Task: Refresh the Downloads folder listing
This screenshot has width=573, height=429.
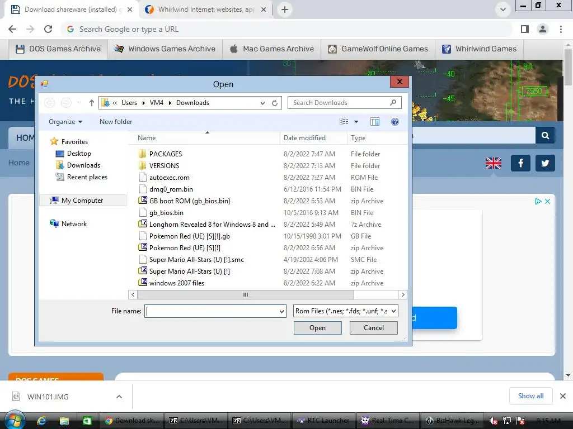Action: coord(275,103)
